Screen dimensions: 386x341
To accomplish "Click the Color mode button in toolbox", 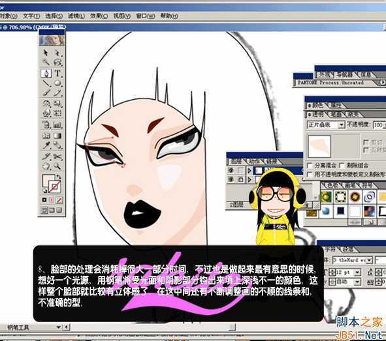I will pos(44,200).
